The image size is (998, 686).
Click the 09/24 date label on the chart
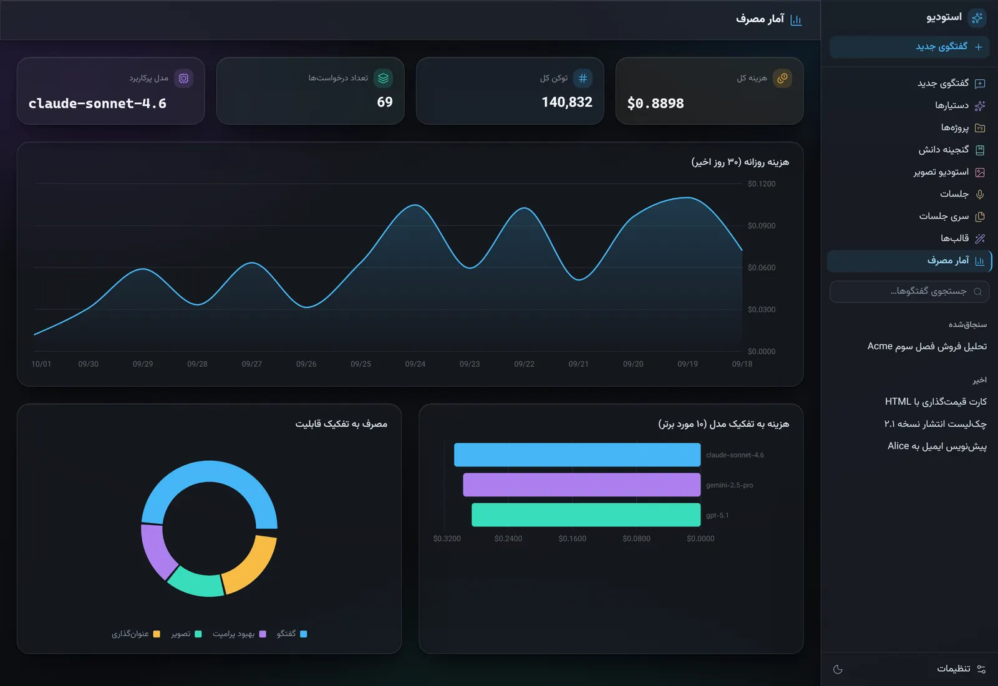click(415, 364)
